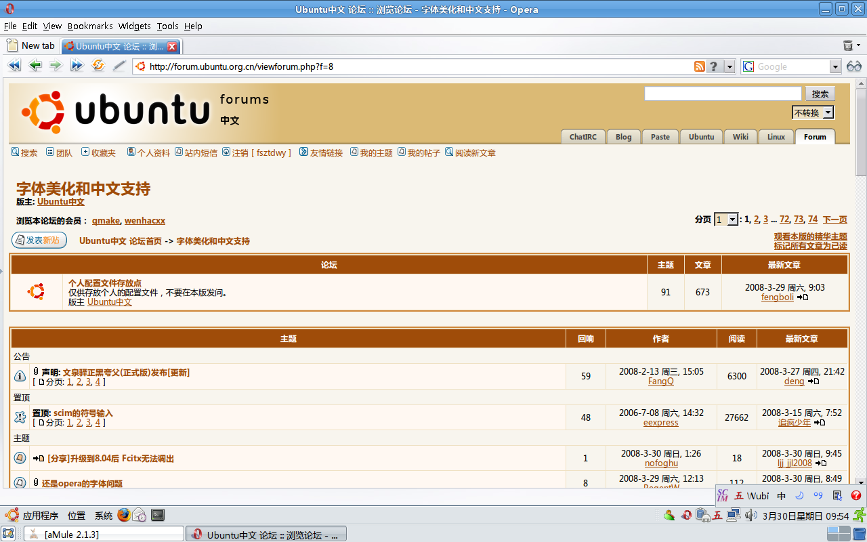
Task: Open Wubi input method selector
Action: (752, 495)
